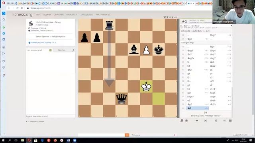Click the evaluation gauge bar beside board
The height and width of the screenshot is (143, 255).
coord(178,68)
